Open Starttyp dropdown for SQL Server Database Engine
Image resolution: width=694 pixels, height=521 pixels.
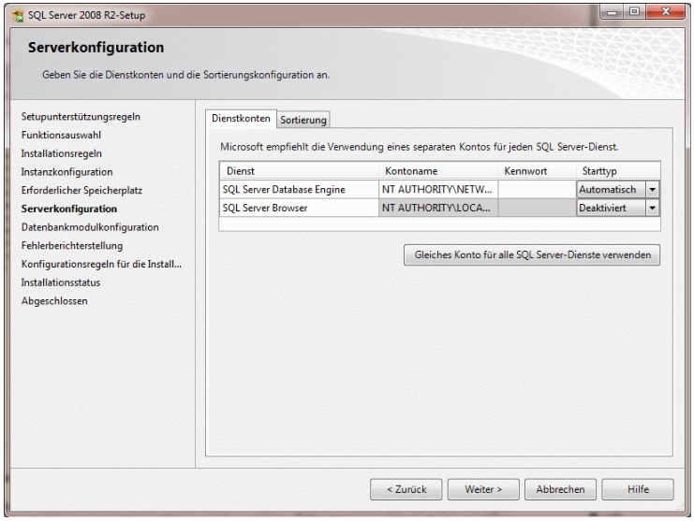click(653, 190)
